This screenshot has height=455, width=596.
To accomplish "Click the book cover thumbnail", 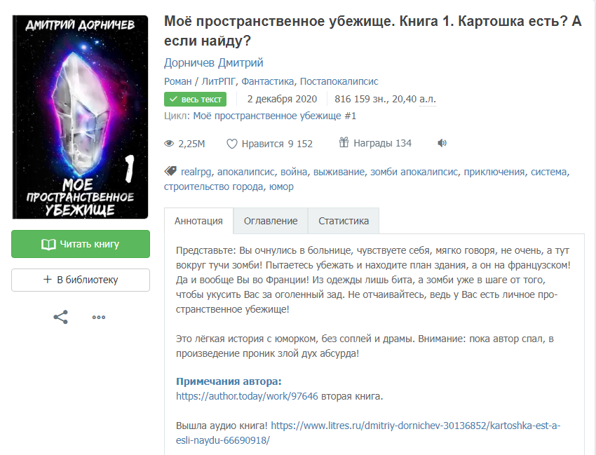I will coord(80,117).
